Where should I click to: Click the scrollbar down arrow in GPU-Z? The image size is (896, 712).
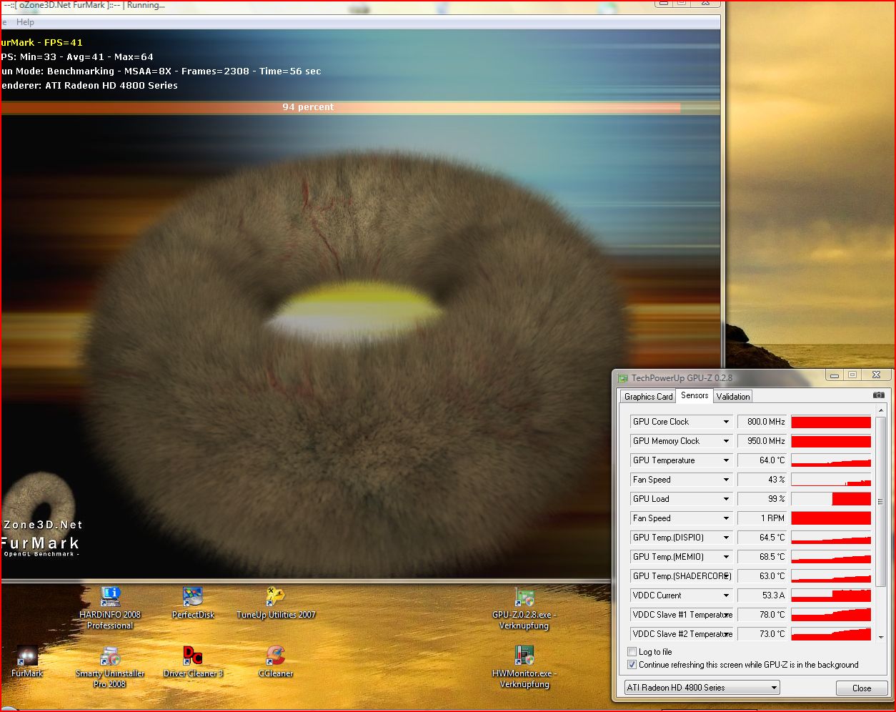pyautogui.click(x=880, y=637)
